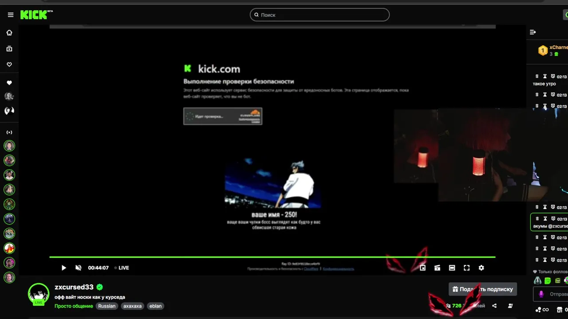
Task: Open the user moderation icon beside share
Action: (510, 306)
